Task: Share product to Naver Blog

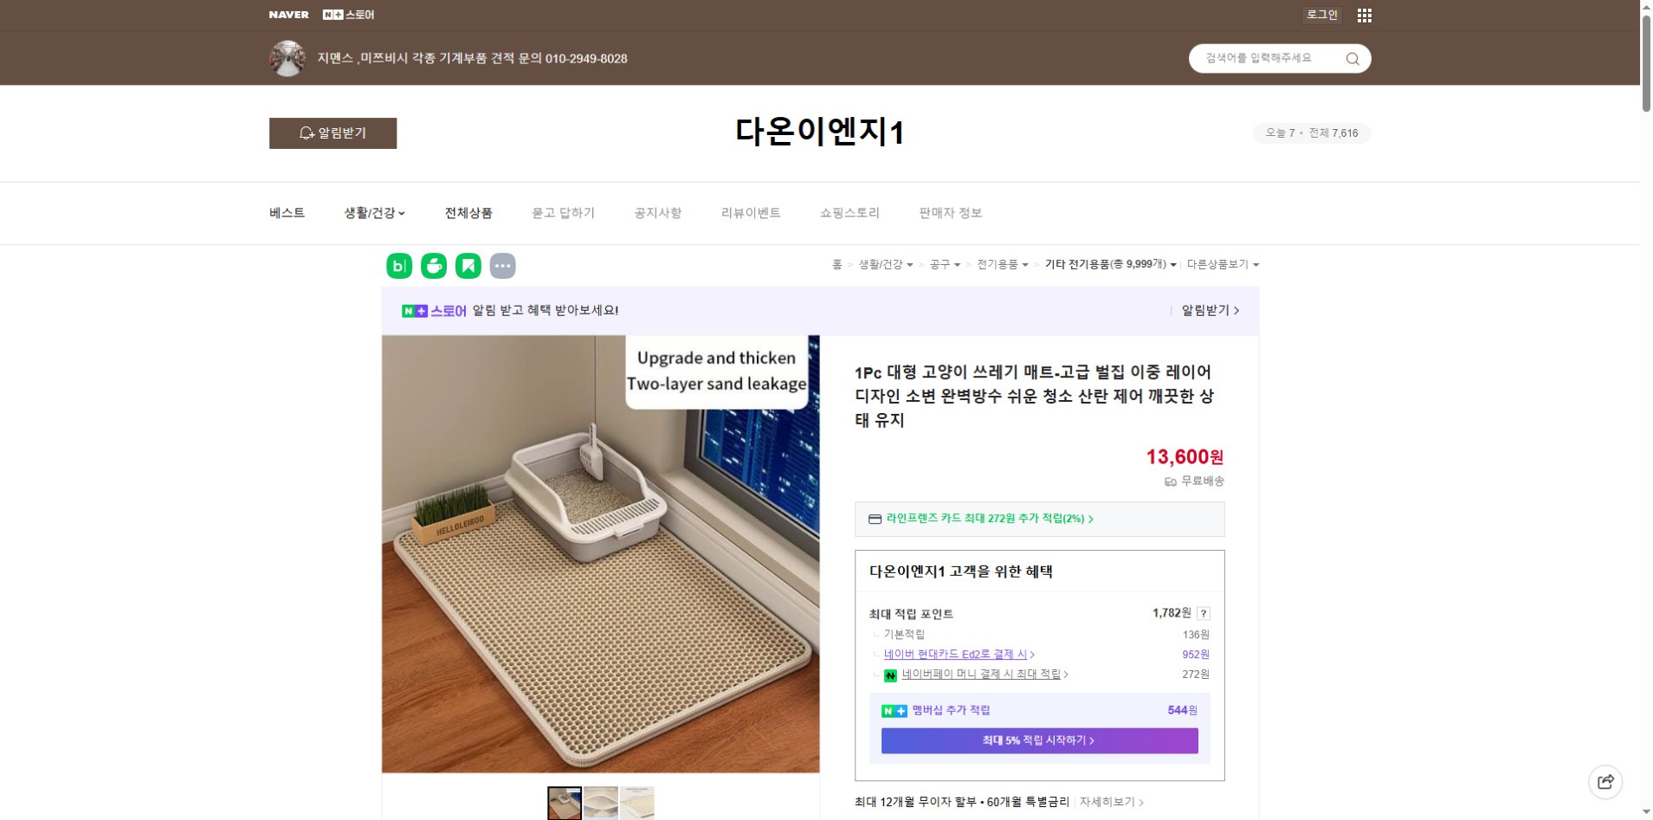Action: 399,266
